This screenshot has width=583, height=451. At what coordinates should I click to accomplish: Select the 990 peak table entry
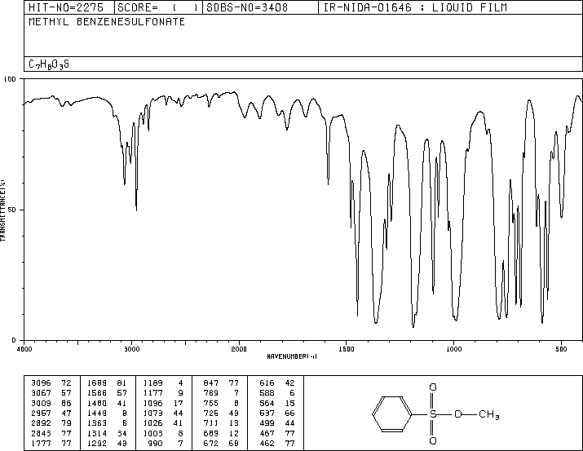click(x=166, y=443)
